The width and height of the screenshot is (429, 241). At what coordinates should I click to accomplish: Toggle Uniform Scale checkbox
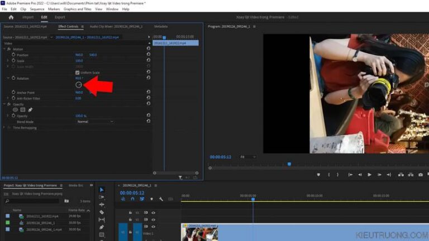click(78, 73)
